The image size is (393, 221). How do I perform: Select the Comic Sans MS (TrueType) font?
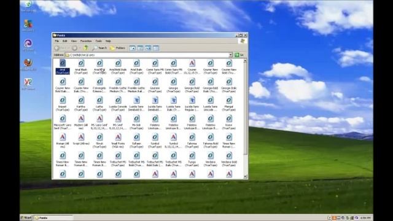(155, 67)
